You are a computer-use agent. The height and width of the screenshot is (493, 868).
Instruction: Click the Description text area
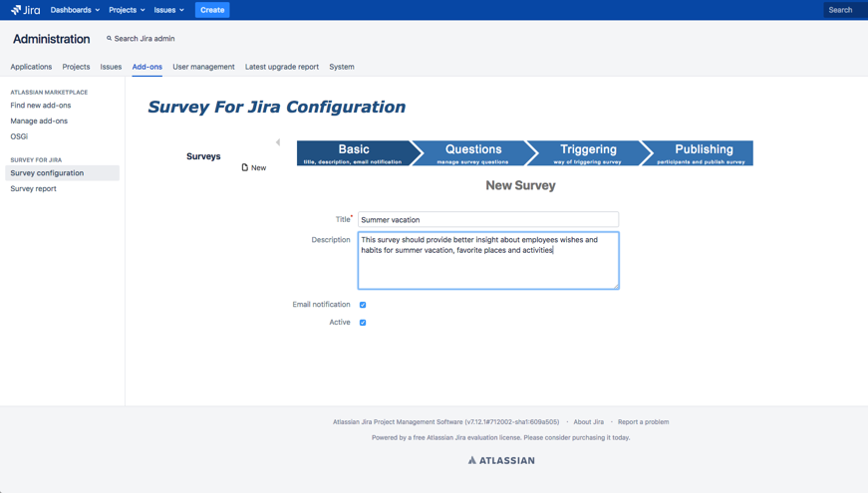(488, 261)
